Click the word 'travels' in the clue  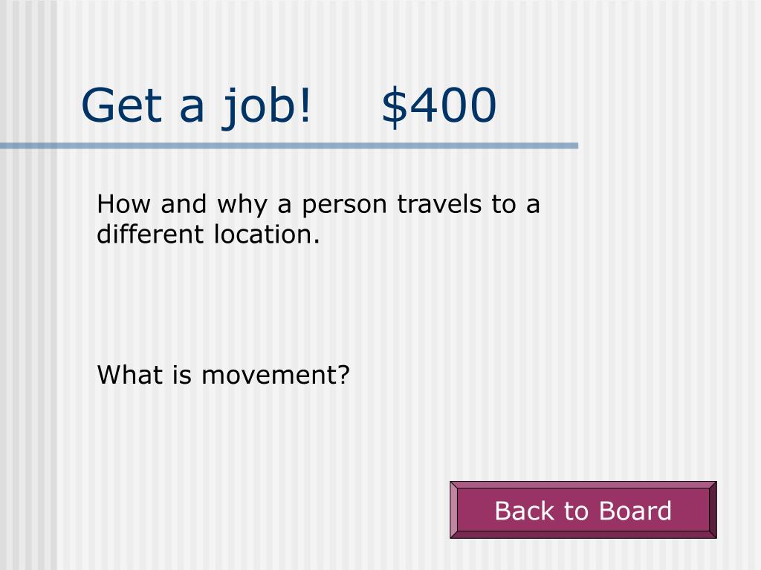[439, 203]
